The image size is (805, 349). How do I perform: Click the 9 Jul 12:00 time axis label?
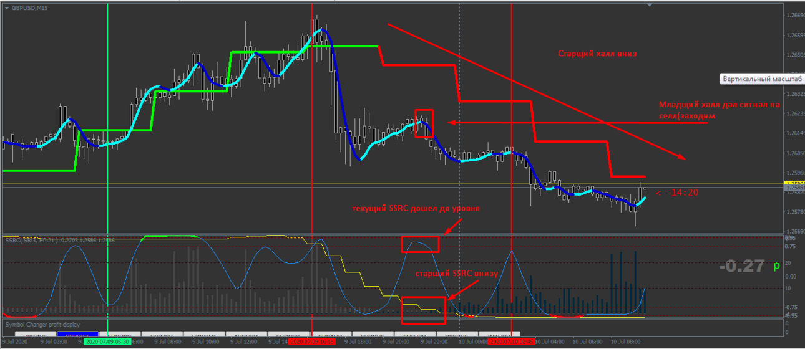tap(245, 342)
